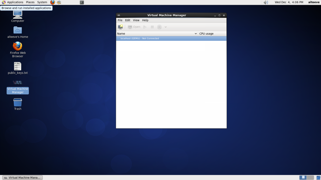Click the Shut Down power icon
This screenshot has height=180, width=321.
159,27
